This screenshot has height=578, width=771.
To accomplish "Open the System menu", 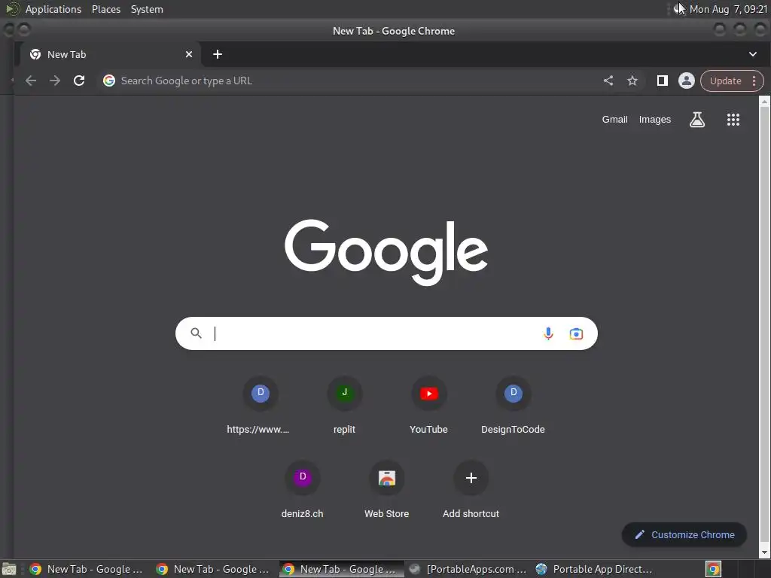I will click(x=147, y=9).
